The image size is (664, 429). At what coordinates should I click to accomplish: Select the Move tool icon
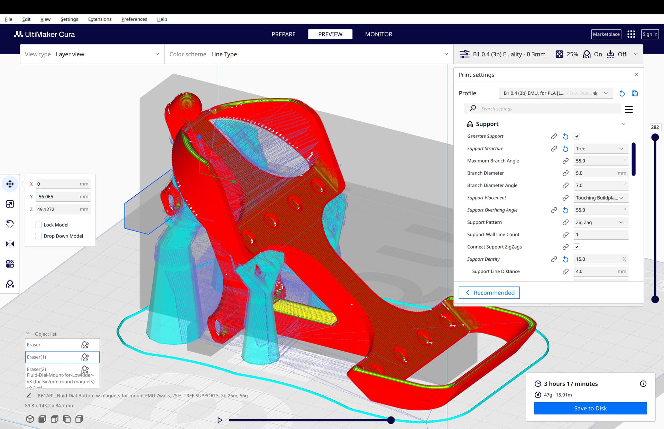(x=10, y=184)
